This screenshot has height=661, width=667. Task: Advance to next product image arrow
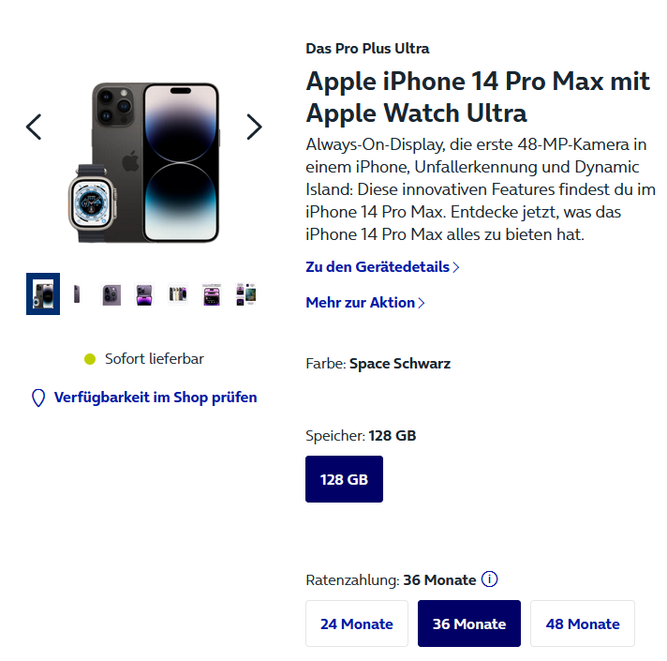[254, 127]
